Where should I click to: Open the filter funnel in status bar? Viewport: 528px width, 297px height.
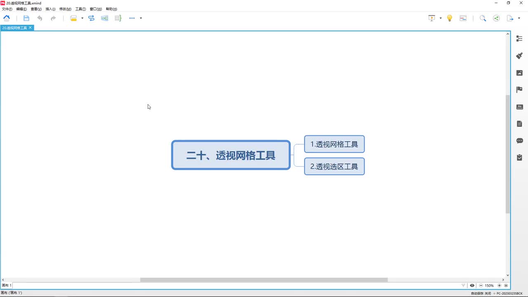463,285
